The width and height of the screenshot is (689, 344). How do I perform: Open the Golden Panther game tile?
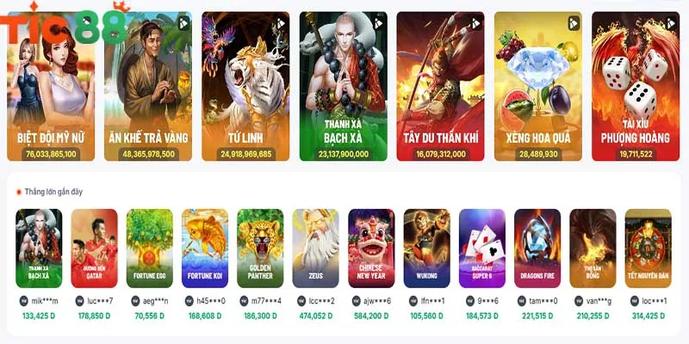tap(261, 249)
